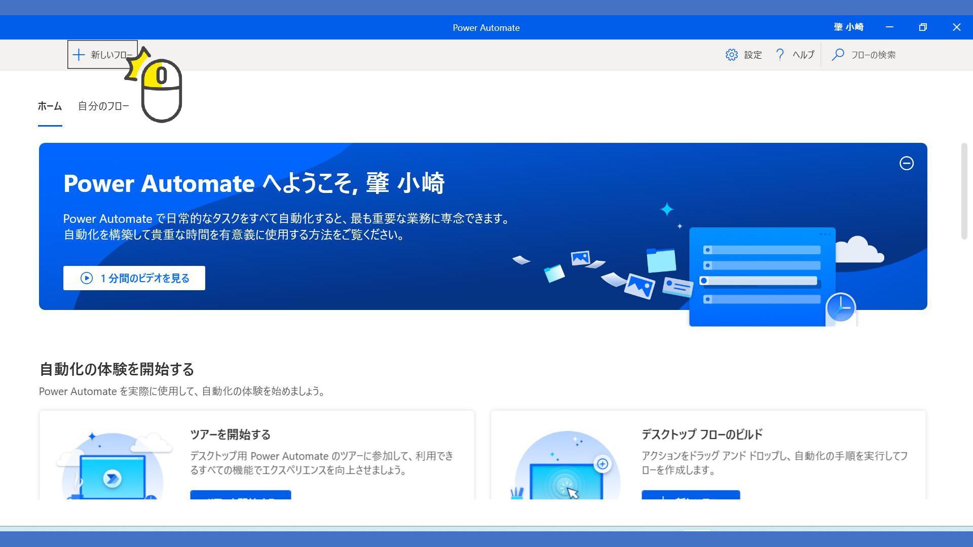Select the ホーム tab
This screenshot has height=547, width=973.
point(50,106)
